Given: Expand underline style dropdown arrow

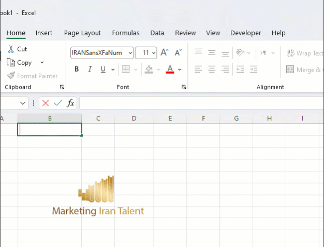Looking at the screenshot, I should (x=113, y=70).
